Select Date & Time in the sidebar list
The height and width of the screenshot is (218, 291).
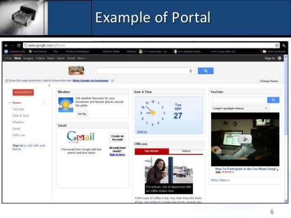tap(21, 116)
